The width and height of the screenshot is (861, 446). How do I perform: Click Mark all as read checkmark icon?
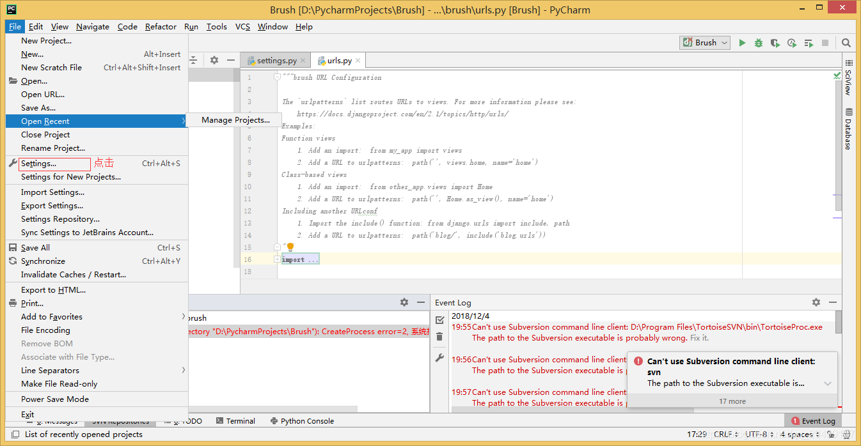click(x=439, y=319)
